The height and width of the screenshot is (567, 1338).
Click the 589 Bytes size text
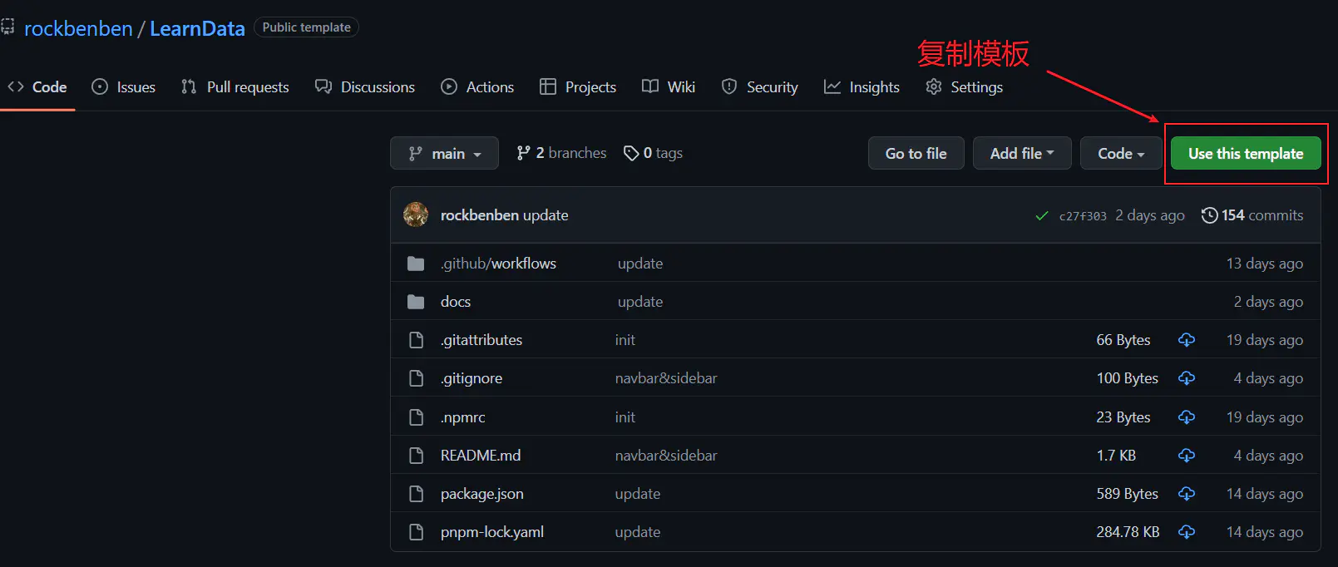pyautogui.click(x=1127, y=494)
